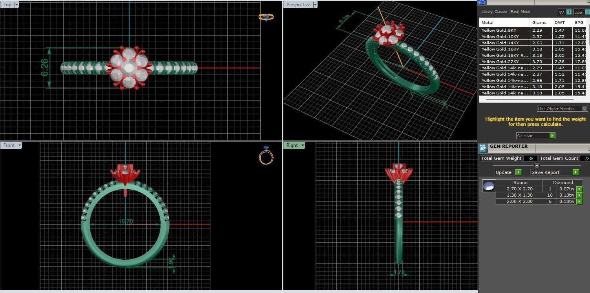Select the Yellow Gold:10KY row
The width and height of the screenshot is (590, 293).
coord(533,36)
